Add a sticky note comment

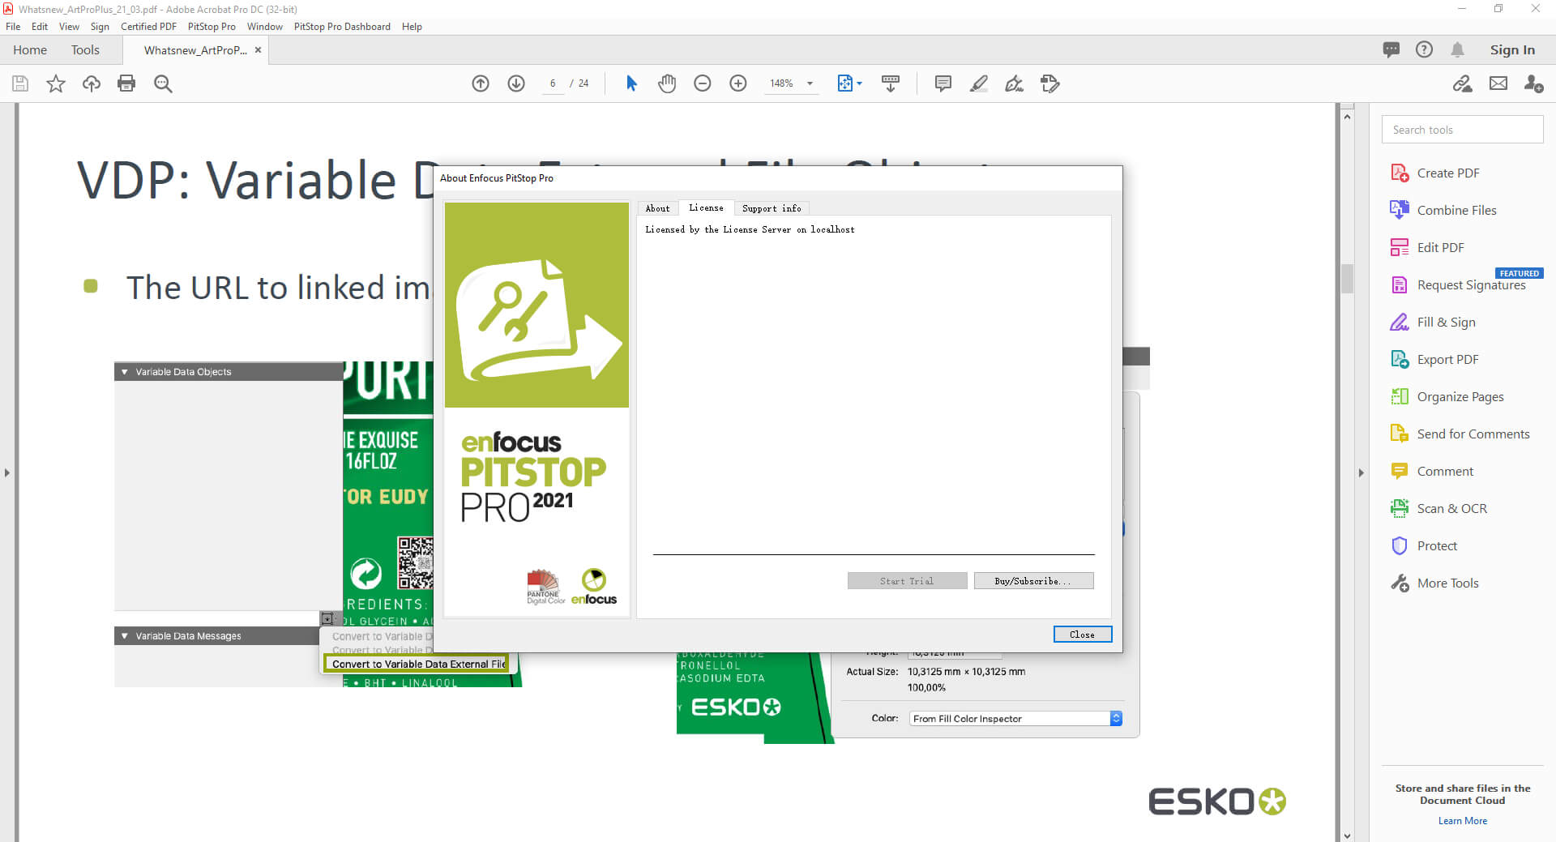943,83
